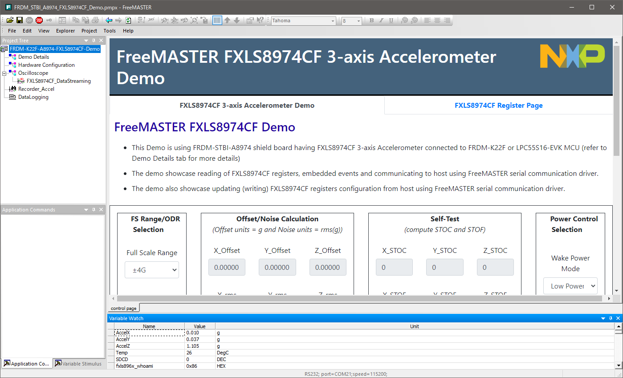Open the Wake Power Mode dropdown

click(x=570, y=286)
